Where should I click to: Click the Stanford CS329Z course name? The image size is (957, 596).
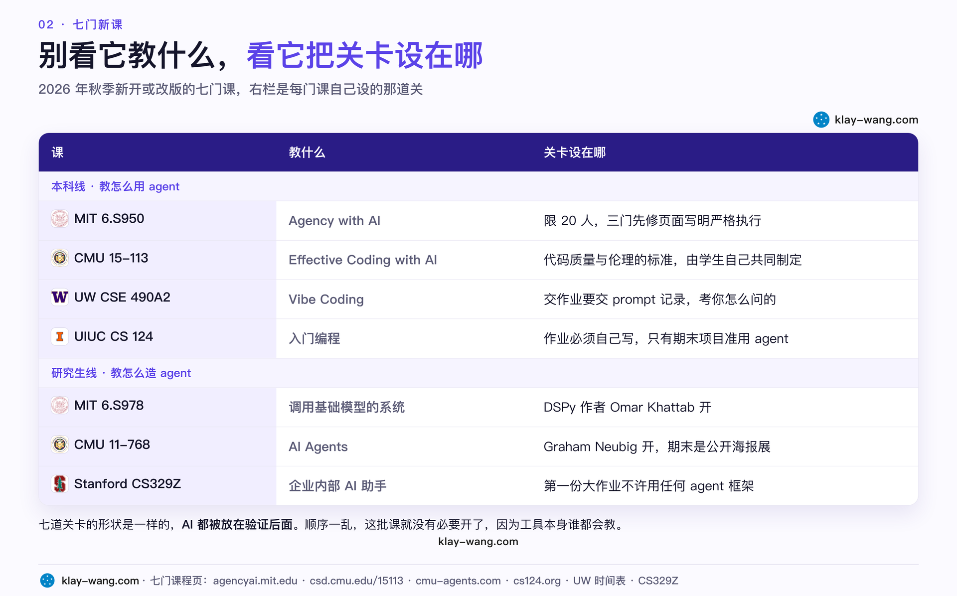tap(128, 483)
